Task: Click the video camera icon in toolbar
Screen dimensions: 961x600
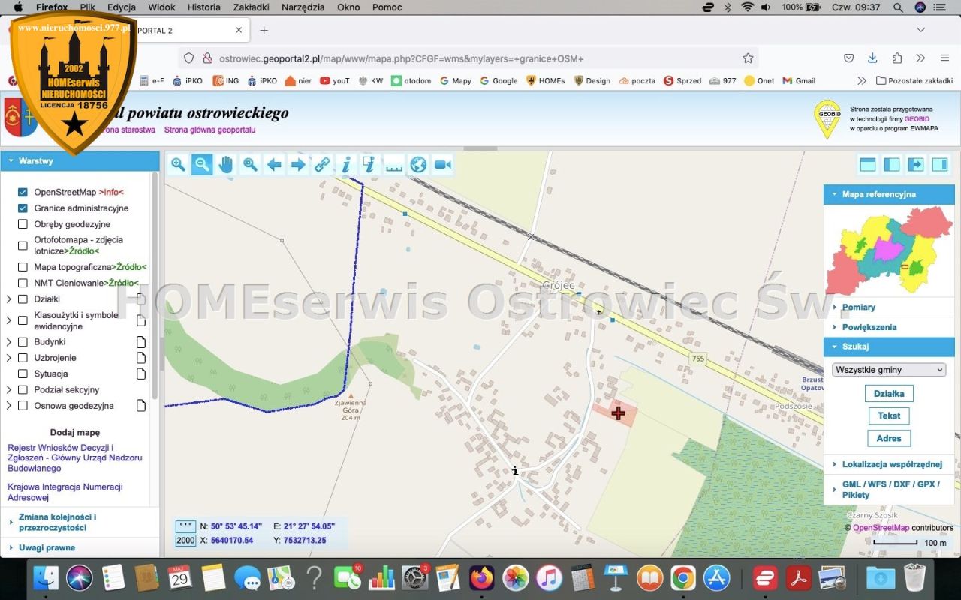Action: tap(443, 165)
